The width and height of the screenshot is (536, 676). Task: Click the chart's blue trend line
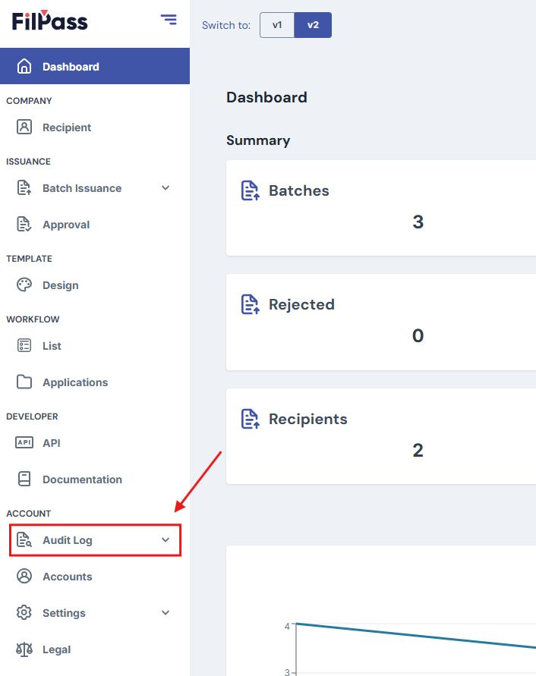[416, 636]
